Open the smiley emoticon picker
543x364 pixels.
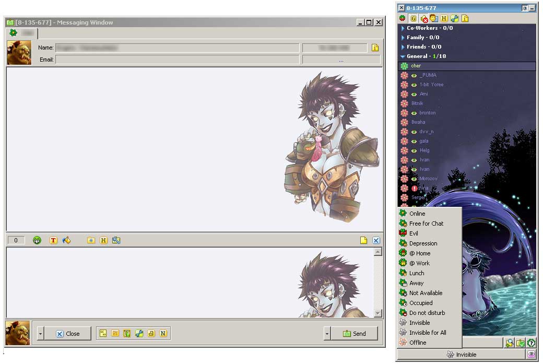[x=37, y=240]
